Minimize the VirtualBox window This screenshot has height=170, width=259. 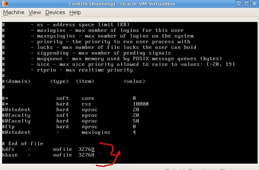[x=239, y=4]
